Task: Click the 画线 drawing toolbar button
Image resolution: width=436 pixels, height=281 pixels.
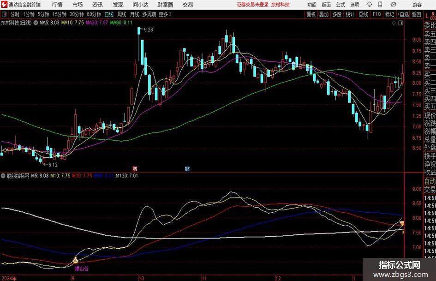Action: click(363, 14)
